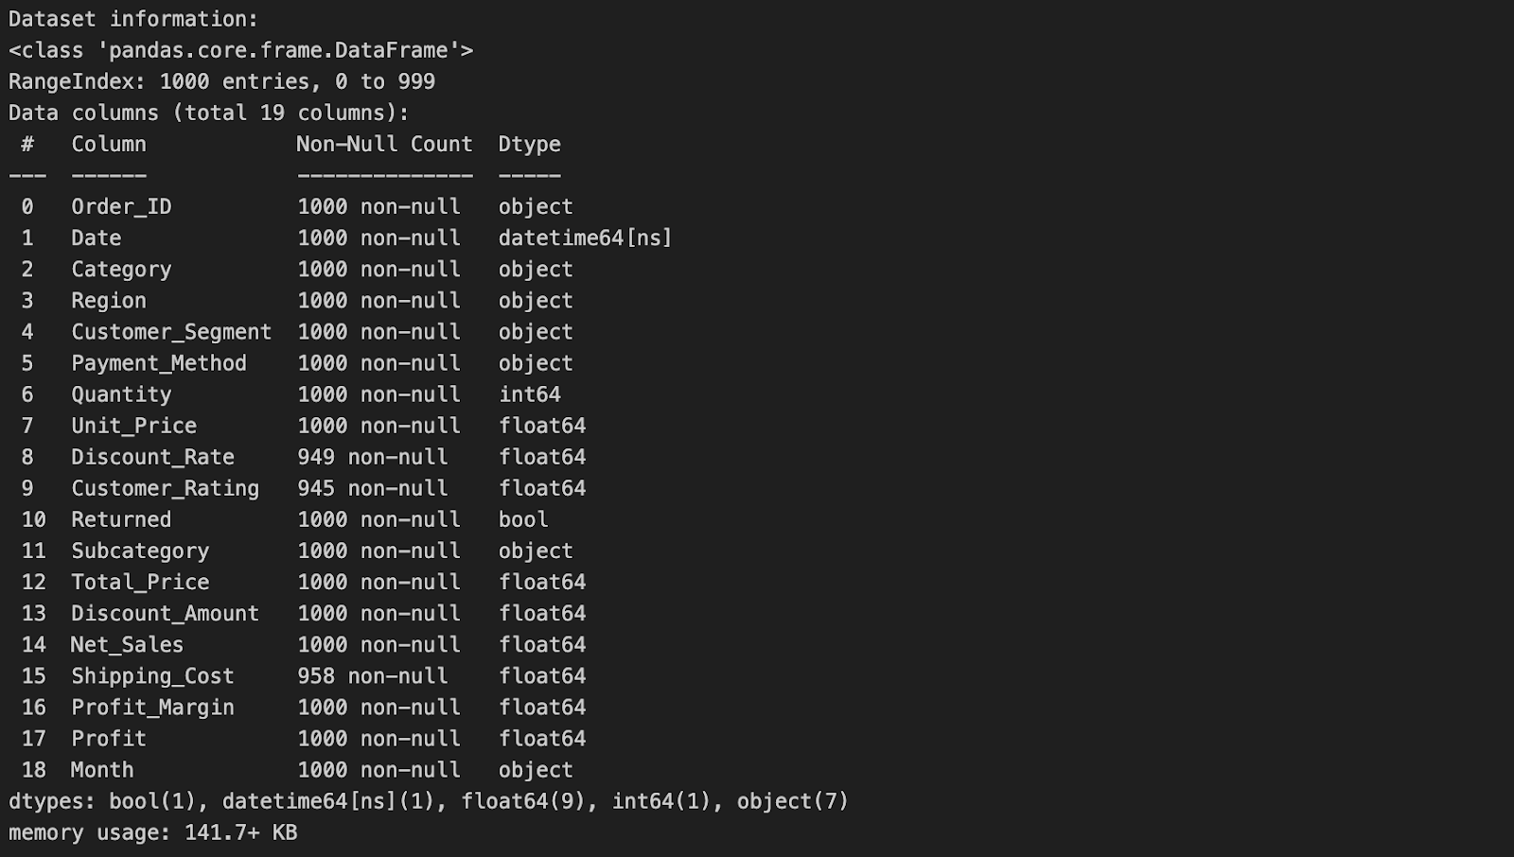The image size is (1514, 857).
Task: Click the '945 non-null' count for Customer_Rating
Action: (372, 487)
